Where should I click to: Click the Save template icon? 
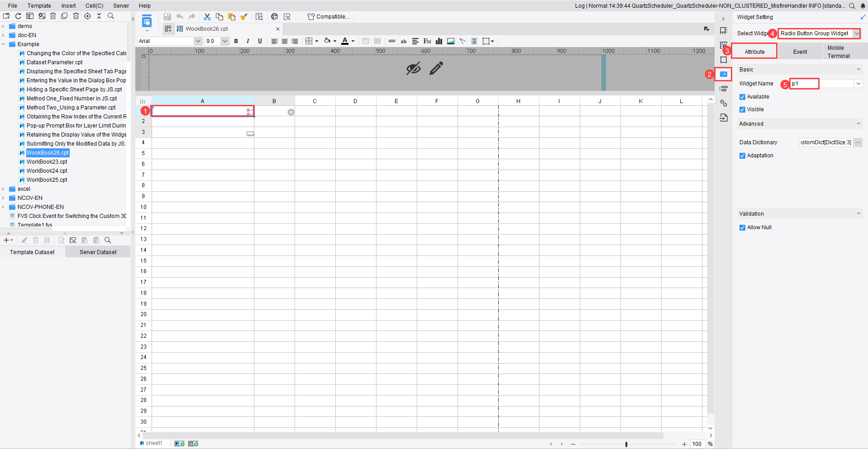coord(167,17)
